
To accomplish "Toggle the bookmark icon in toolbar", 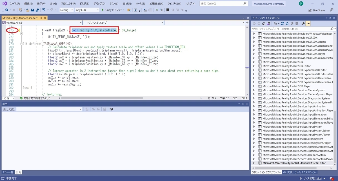I will (168, 10).
